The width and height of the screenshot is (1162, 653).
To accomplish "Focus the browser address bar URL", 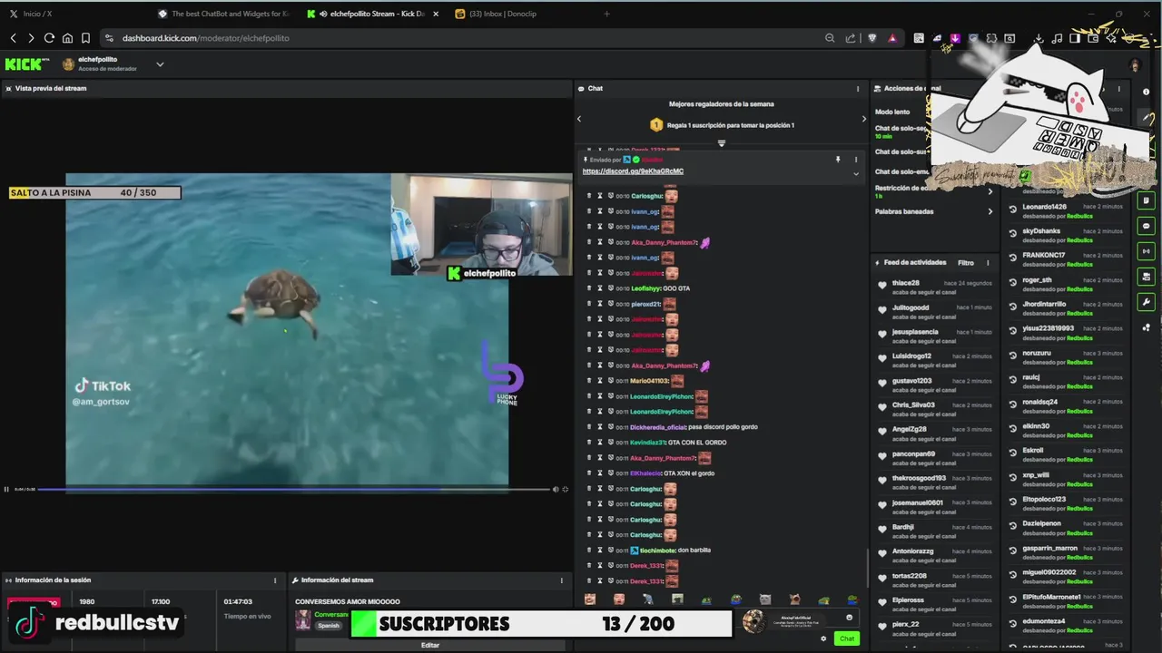I will (x=206, y=38).
